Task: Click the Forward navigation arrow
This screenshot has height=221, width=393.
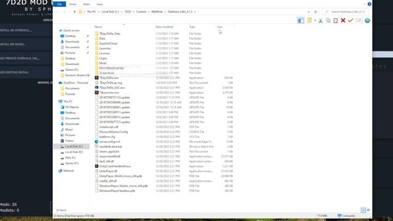Action: point(64,12)
